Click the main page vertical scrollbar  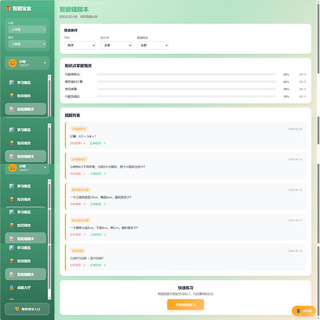coord(318,160)
